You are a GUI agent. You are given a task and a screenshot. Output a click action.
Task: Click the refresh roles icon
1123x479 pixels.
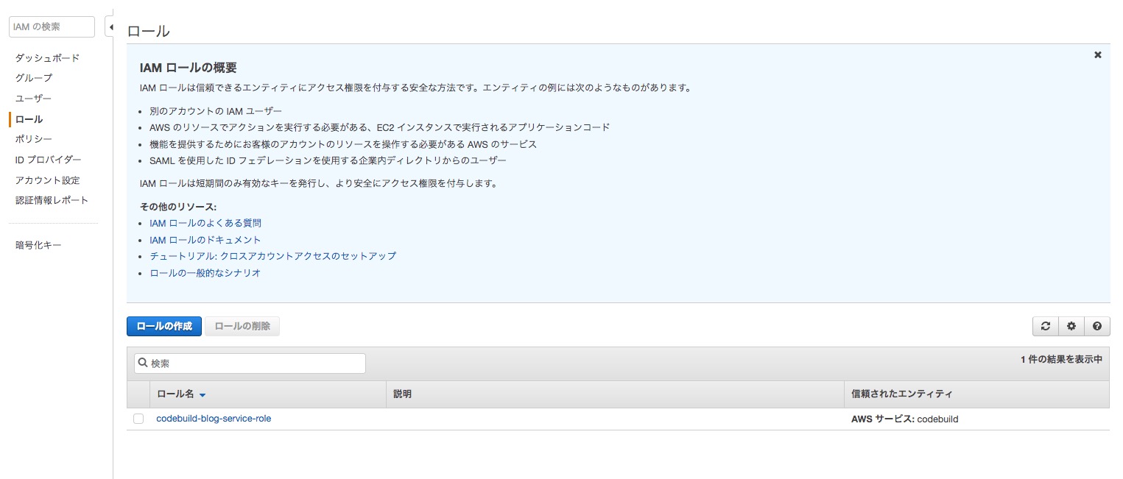[1045, 326]
